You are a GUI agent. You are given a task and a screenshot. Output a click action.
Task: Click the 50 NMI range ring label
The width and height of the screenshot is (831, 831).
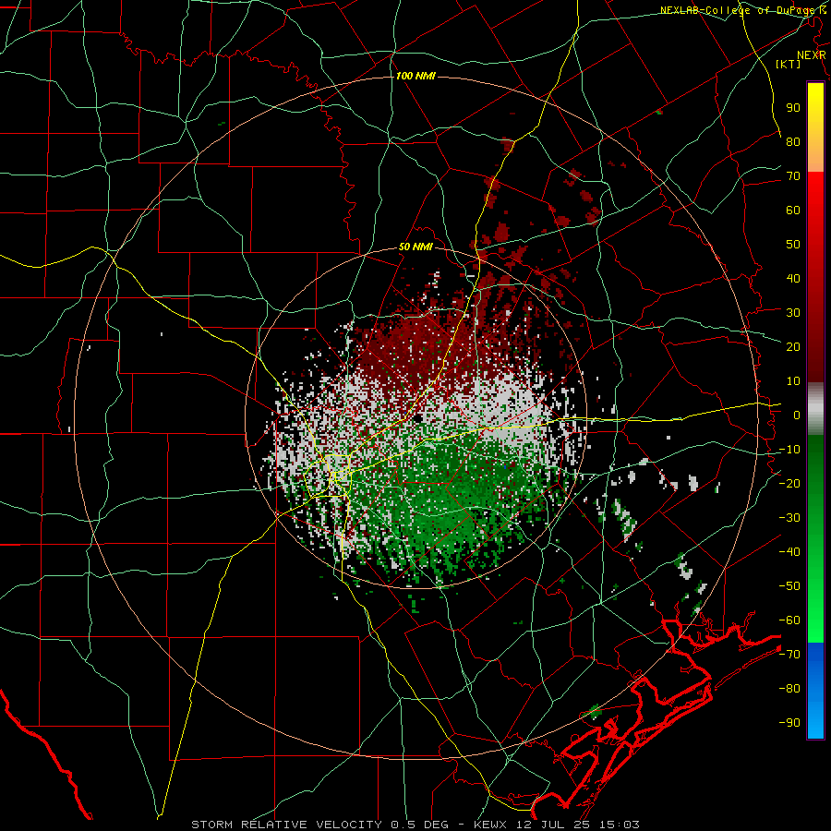(x=415, y=247)
